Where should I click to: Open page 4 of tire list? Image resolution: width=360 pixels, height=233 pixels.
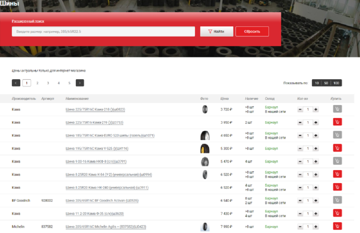(x=59, y=83)
